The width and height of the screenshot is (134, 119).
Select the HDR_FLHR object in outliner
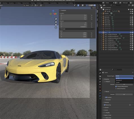point(107,25)
